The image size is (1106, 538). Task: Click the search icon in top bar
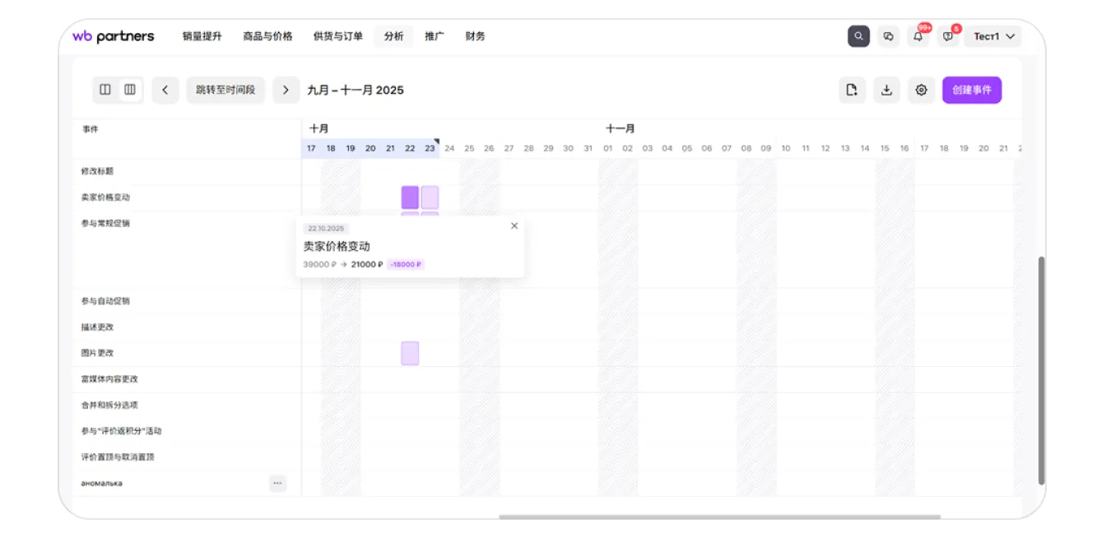[858, 36]
